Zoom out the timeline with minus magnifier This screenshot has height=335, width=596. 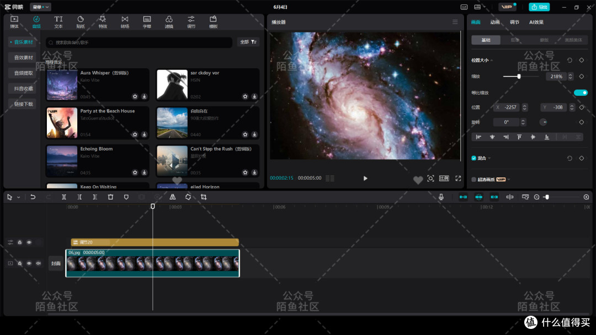(x=537, y=197)
